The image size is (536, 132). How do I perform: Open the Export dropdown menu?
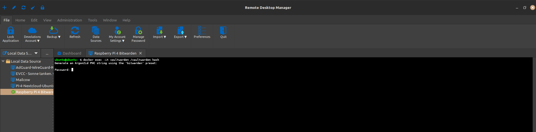tap(180, 37)
